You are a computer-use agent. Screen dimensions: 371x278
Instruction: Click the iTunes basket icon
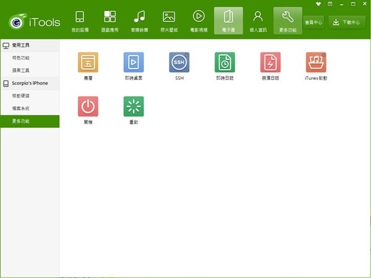click(316, 62)
